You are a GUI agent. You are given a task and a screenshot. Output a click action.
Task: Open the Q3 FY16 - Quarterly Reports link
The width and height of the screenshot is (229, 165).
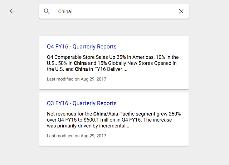coord(82,103)
